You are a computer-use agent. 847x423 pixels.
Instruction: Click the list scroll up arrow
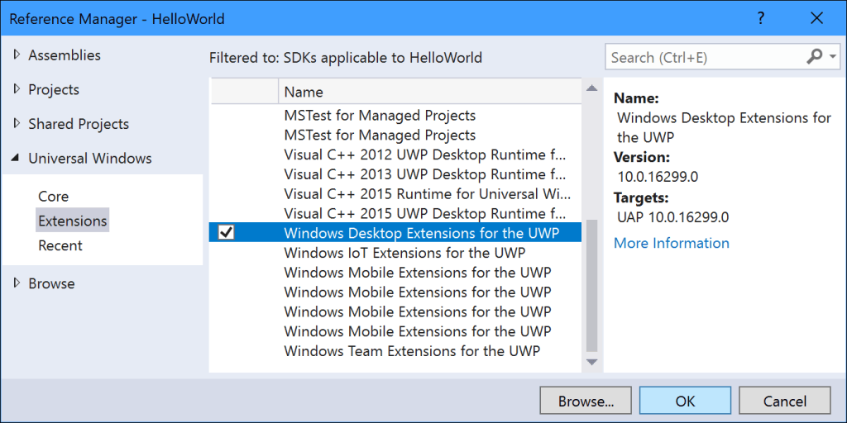tap(592, 88)
